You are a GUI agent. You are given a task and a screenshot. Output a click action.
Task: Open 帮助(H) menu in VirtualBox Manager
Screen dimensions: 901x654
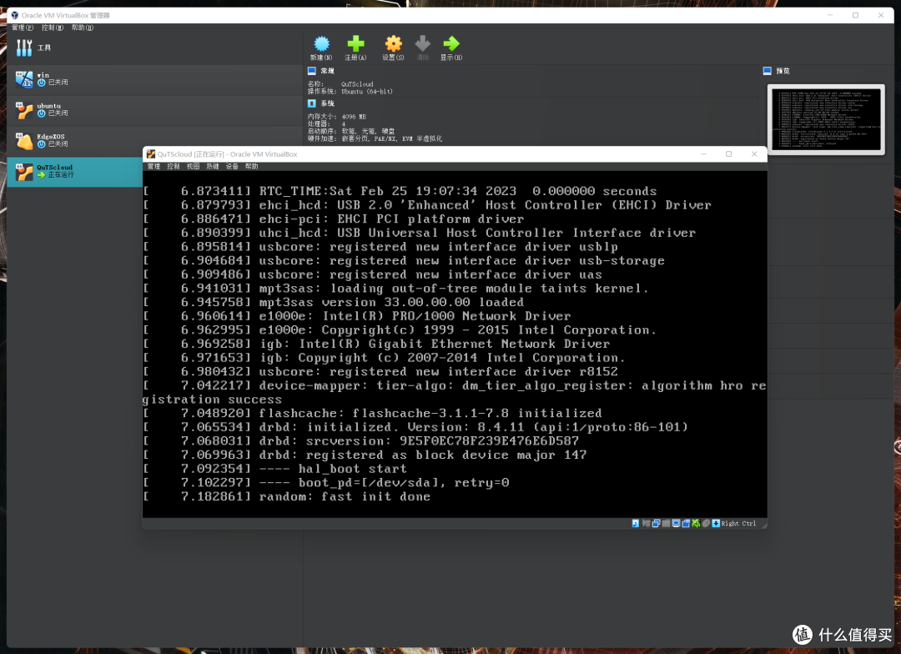82,28
